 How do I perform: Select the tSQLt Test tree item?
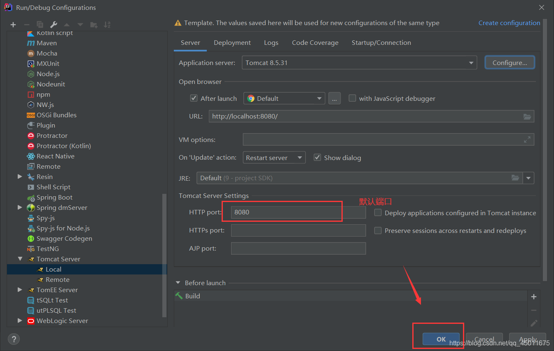point(87,300)
